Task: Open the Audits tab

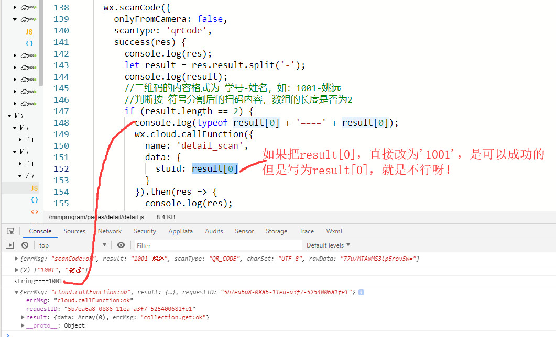Action: point(214,231)
